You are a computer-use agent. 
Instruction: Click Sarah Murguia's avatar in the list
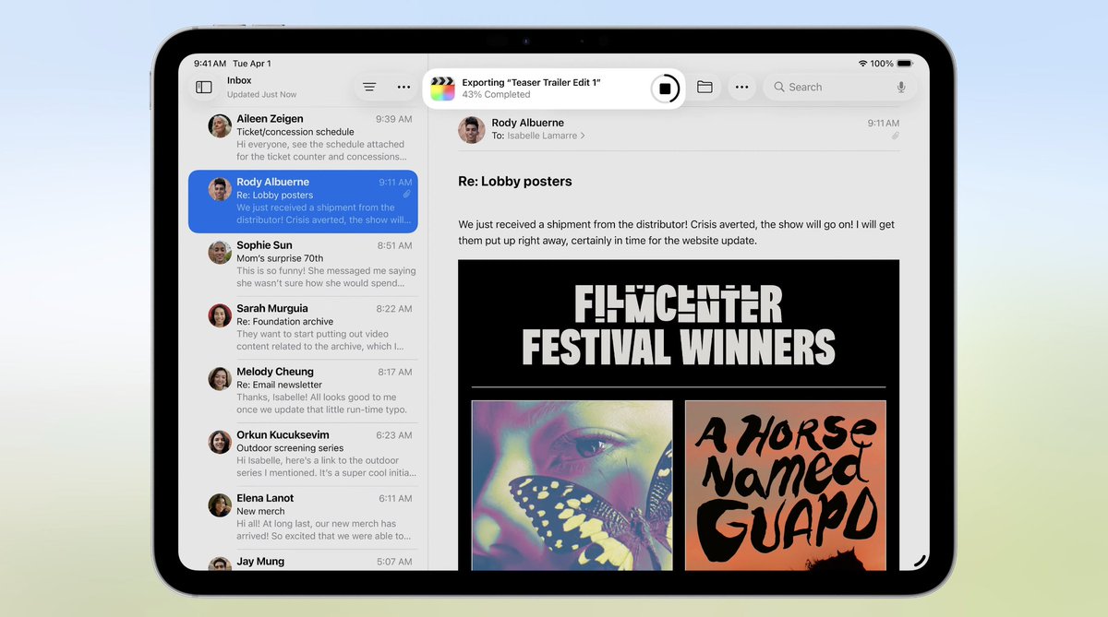pos(220,315)
